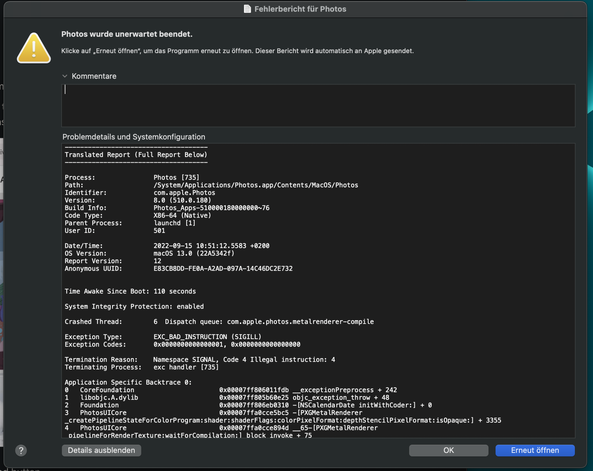Click the Crashed Thread dispatch queue line

[x=219, y=322]
